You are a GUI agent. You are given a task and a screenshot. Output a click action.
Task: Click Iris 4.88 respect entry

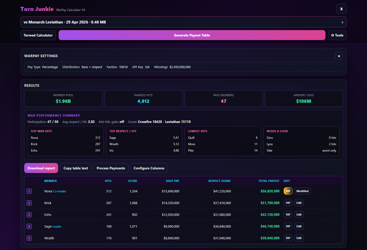(144, 151)
